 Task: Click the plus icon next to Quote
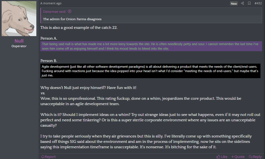233,157
